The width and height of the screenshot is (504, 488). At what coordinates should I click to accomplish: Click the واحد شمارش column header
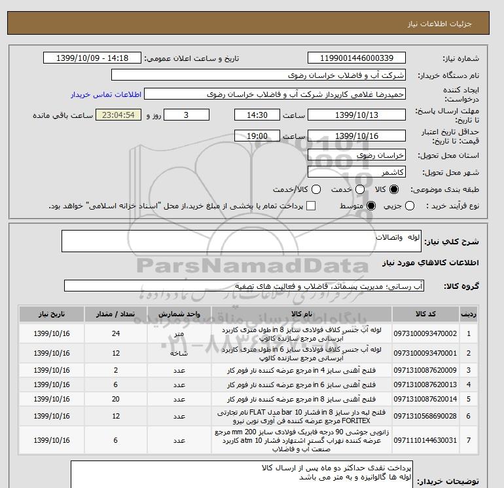tap(179, 314)
